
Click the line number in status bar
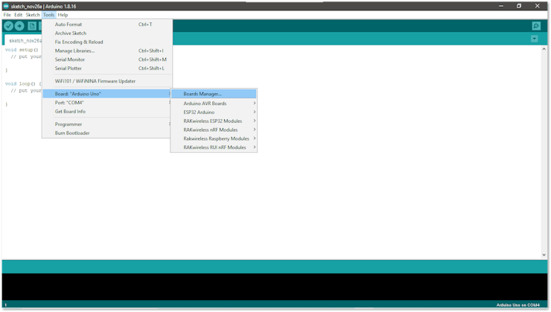(6, 305)
